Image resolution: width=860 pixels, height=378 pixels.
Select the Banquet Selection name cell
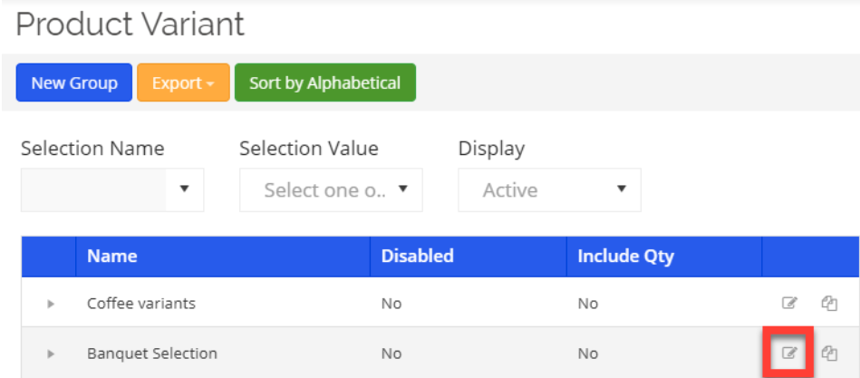point(152,354)
